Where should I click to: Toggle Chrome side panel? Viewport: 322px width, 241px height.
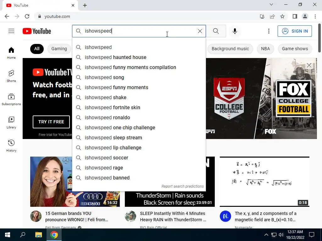[x=295, y=16]
